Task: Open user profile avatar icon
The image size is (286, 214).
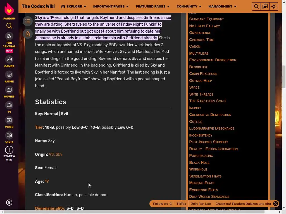Action: click(9, 203)
